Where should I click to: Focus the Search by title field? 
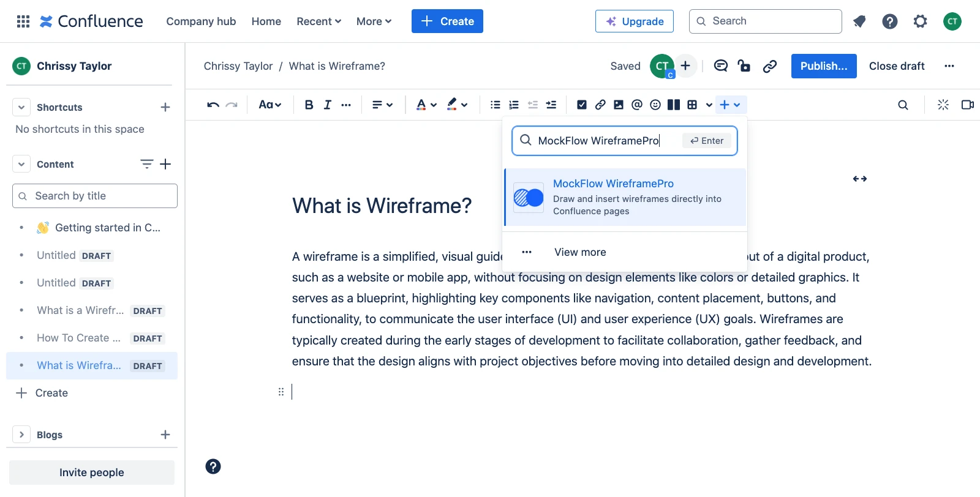point(95,196)
